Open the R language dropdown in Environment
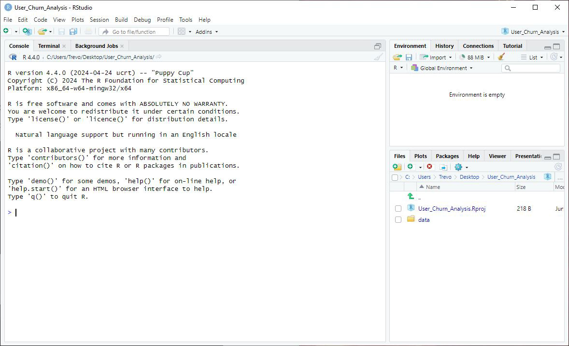The width and height of the screenshot is (569, 346). (x=398, y=68)
